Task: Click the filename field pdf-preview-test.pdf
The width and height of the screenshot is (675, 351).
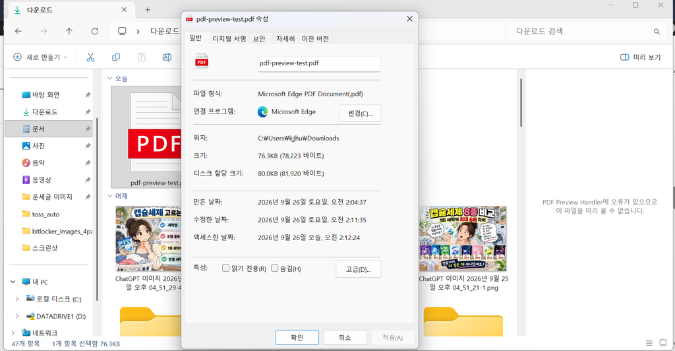Action: click(x=319, y=64)
